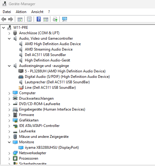The image size is (155, 166).
Task: Open the Properties toolbar icon
Action: 29,19
